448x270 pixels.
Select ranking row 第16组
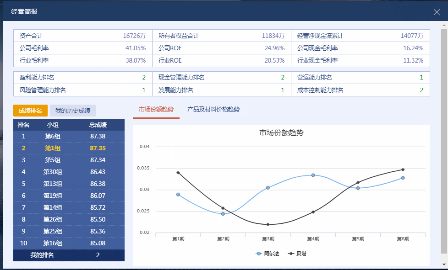click(x=69, y=243)
